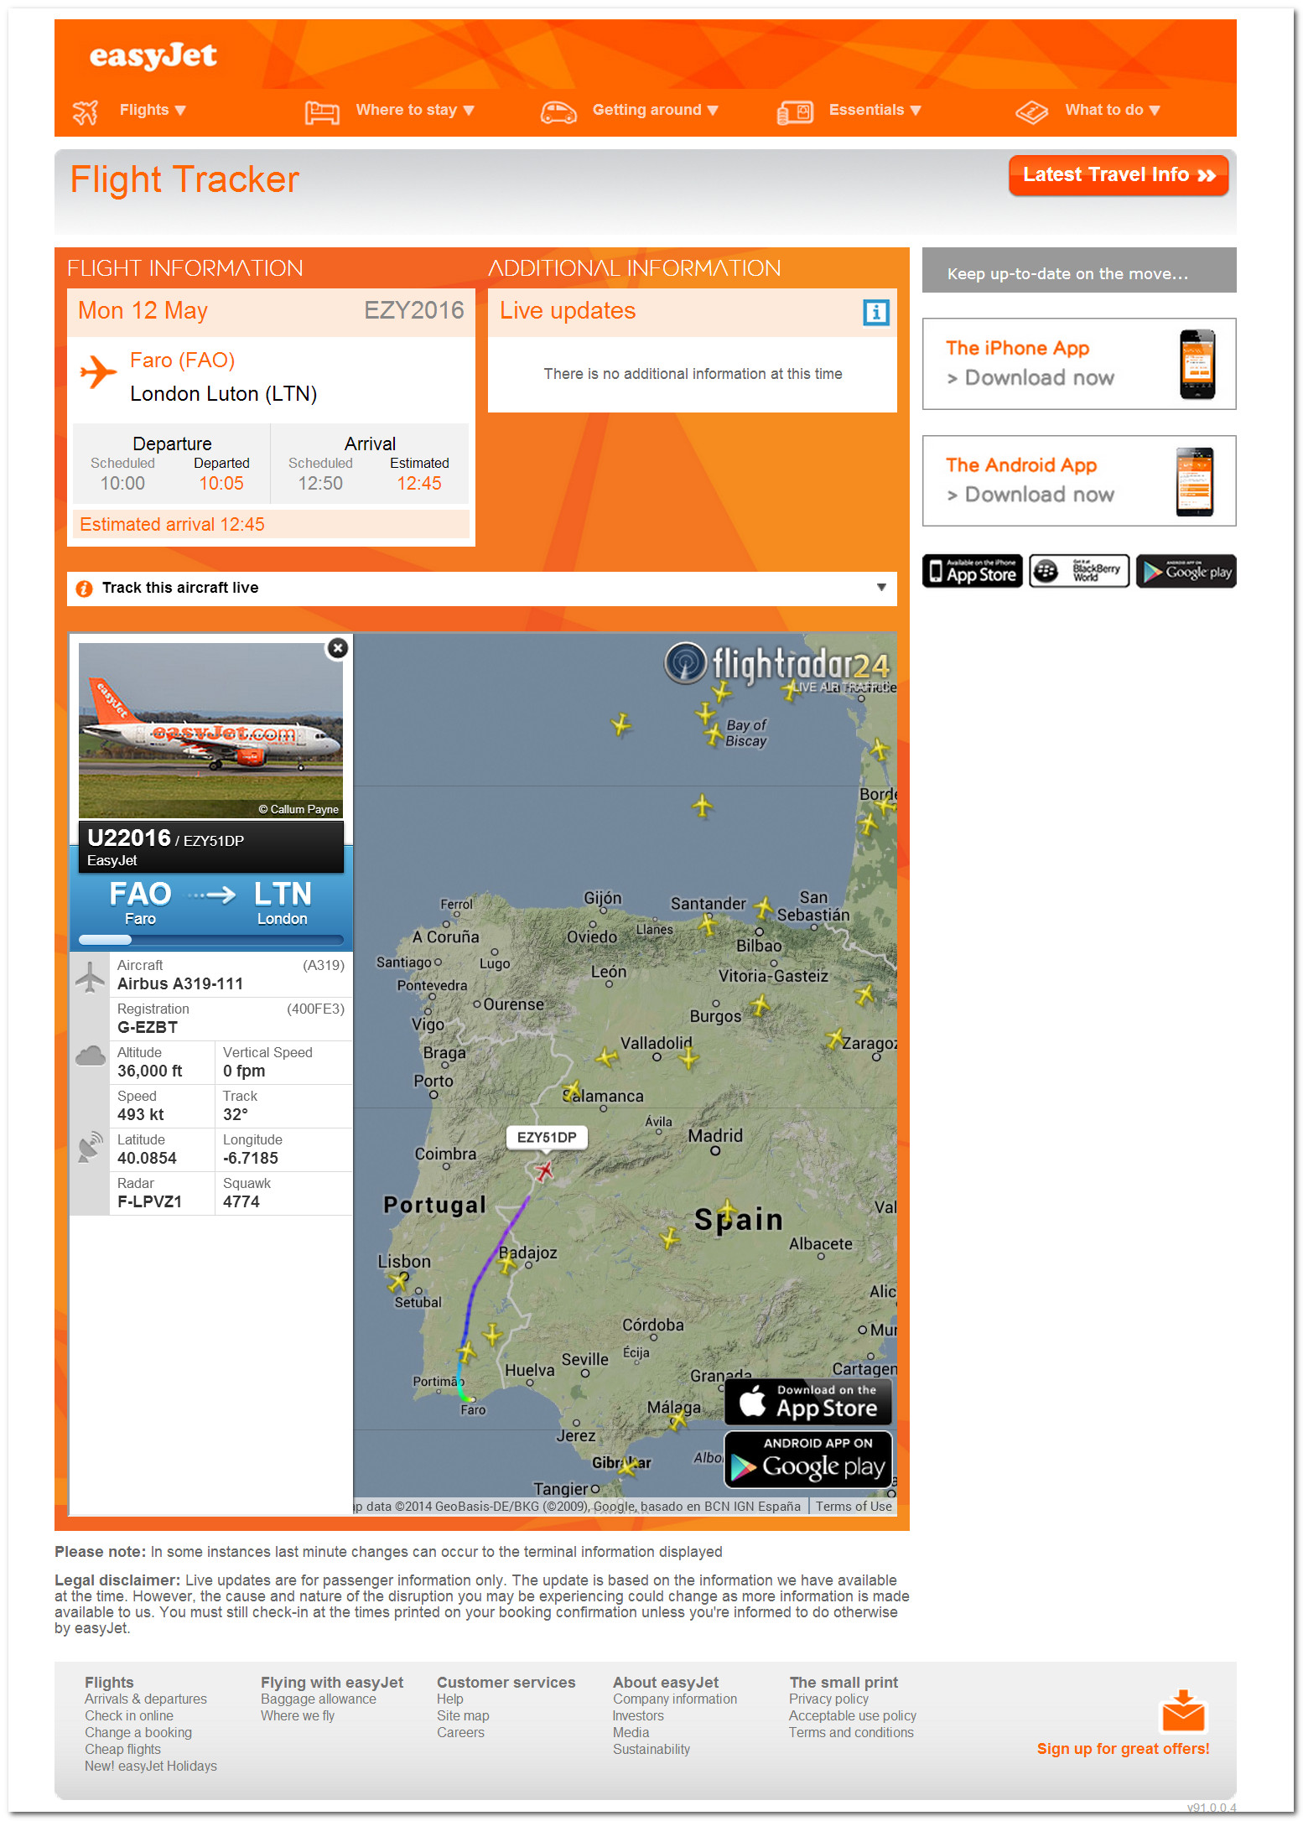Screen dimensions: 1303x1821
Task: Open Investors footer link
Action: tap(638, 1715)
